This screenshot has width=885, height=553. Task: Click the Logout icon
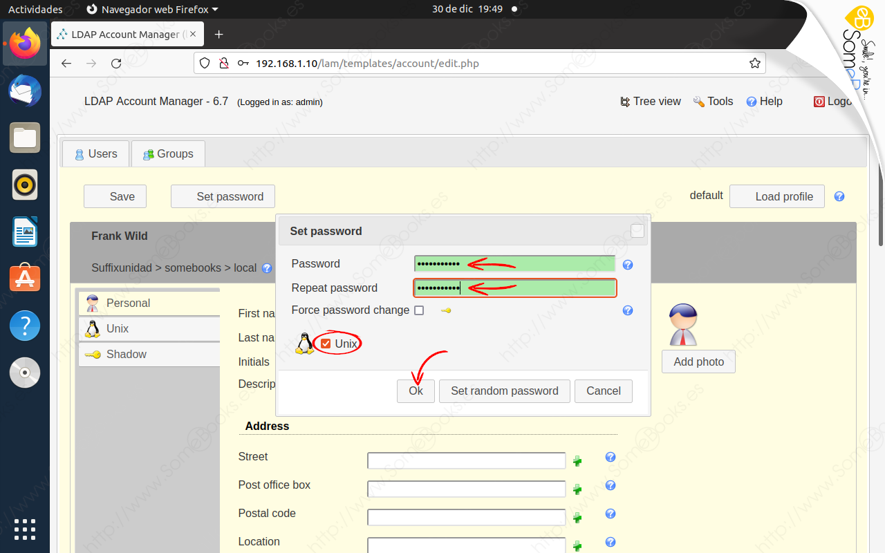819,101
